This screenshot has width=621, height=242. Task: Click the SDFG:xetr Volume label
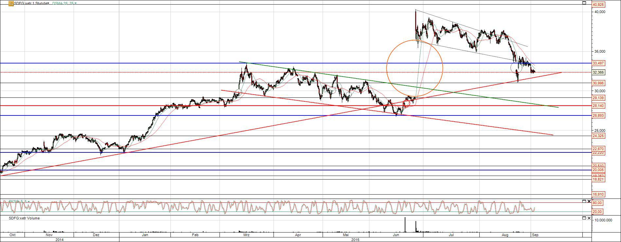click(x=24, y=218)
